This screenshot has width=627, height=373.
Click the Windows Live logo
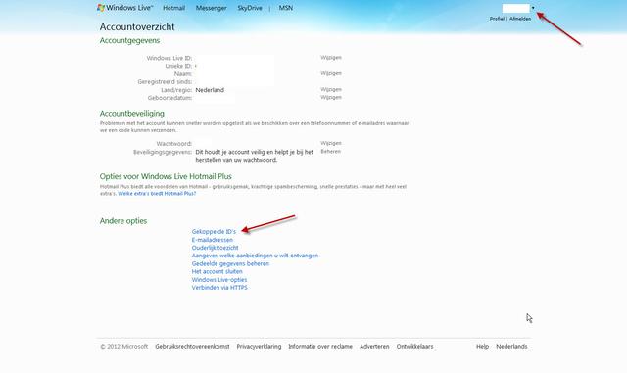pos(124,8)
